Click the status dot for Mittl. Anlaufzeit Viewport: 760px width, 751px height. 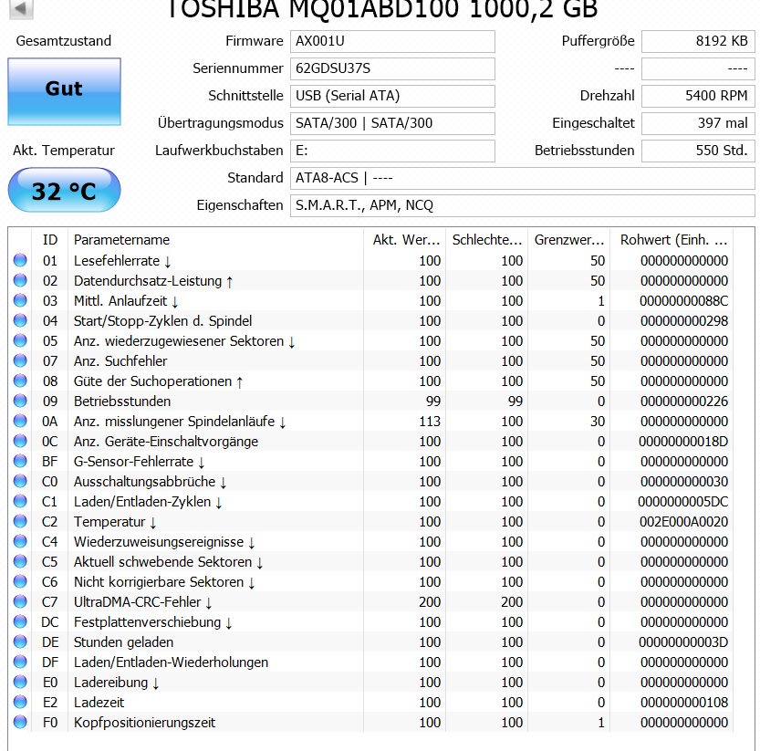20,300
